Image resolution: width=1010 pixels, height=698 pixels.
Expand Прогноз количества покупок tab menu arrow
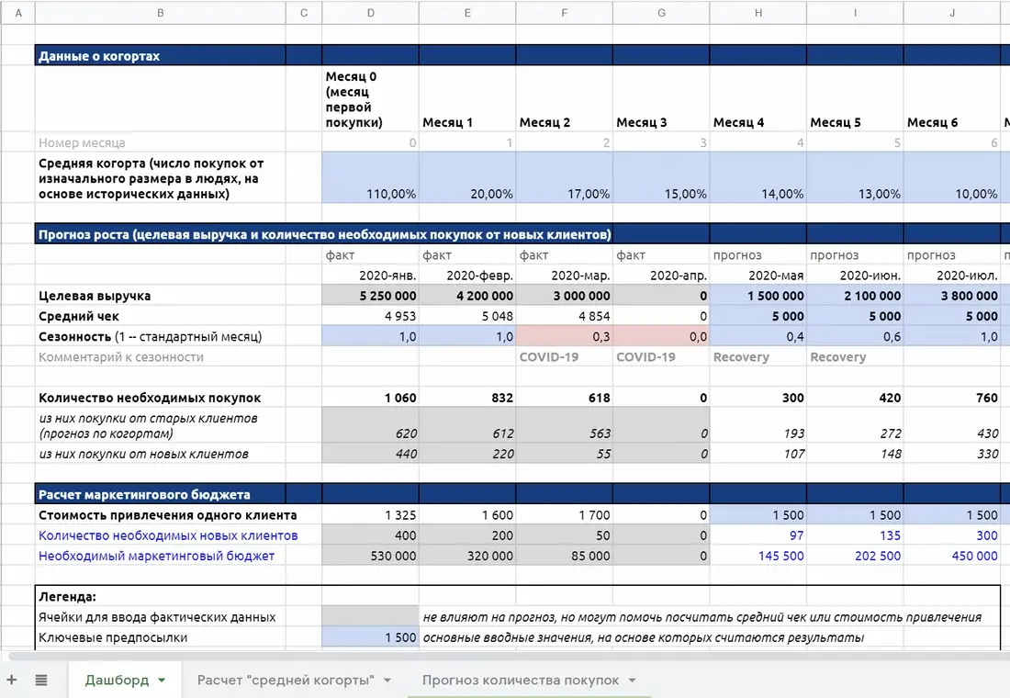click(x=632, y=680)
